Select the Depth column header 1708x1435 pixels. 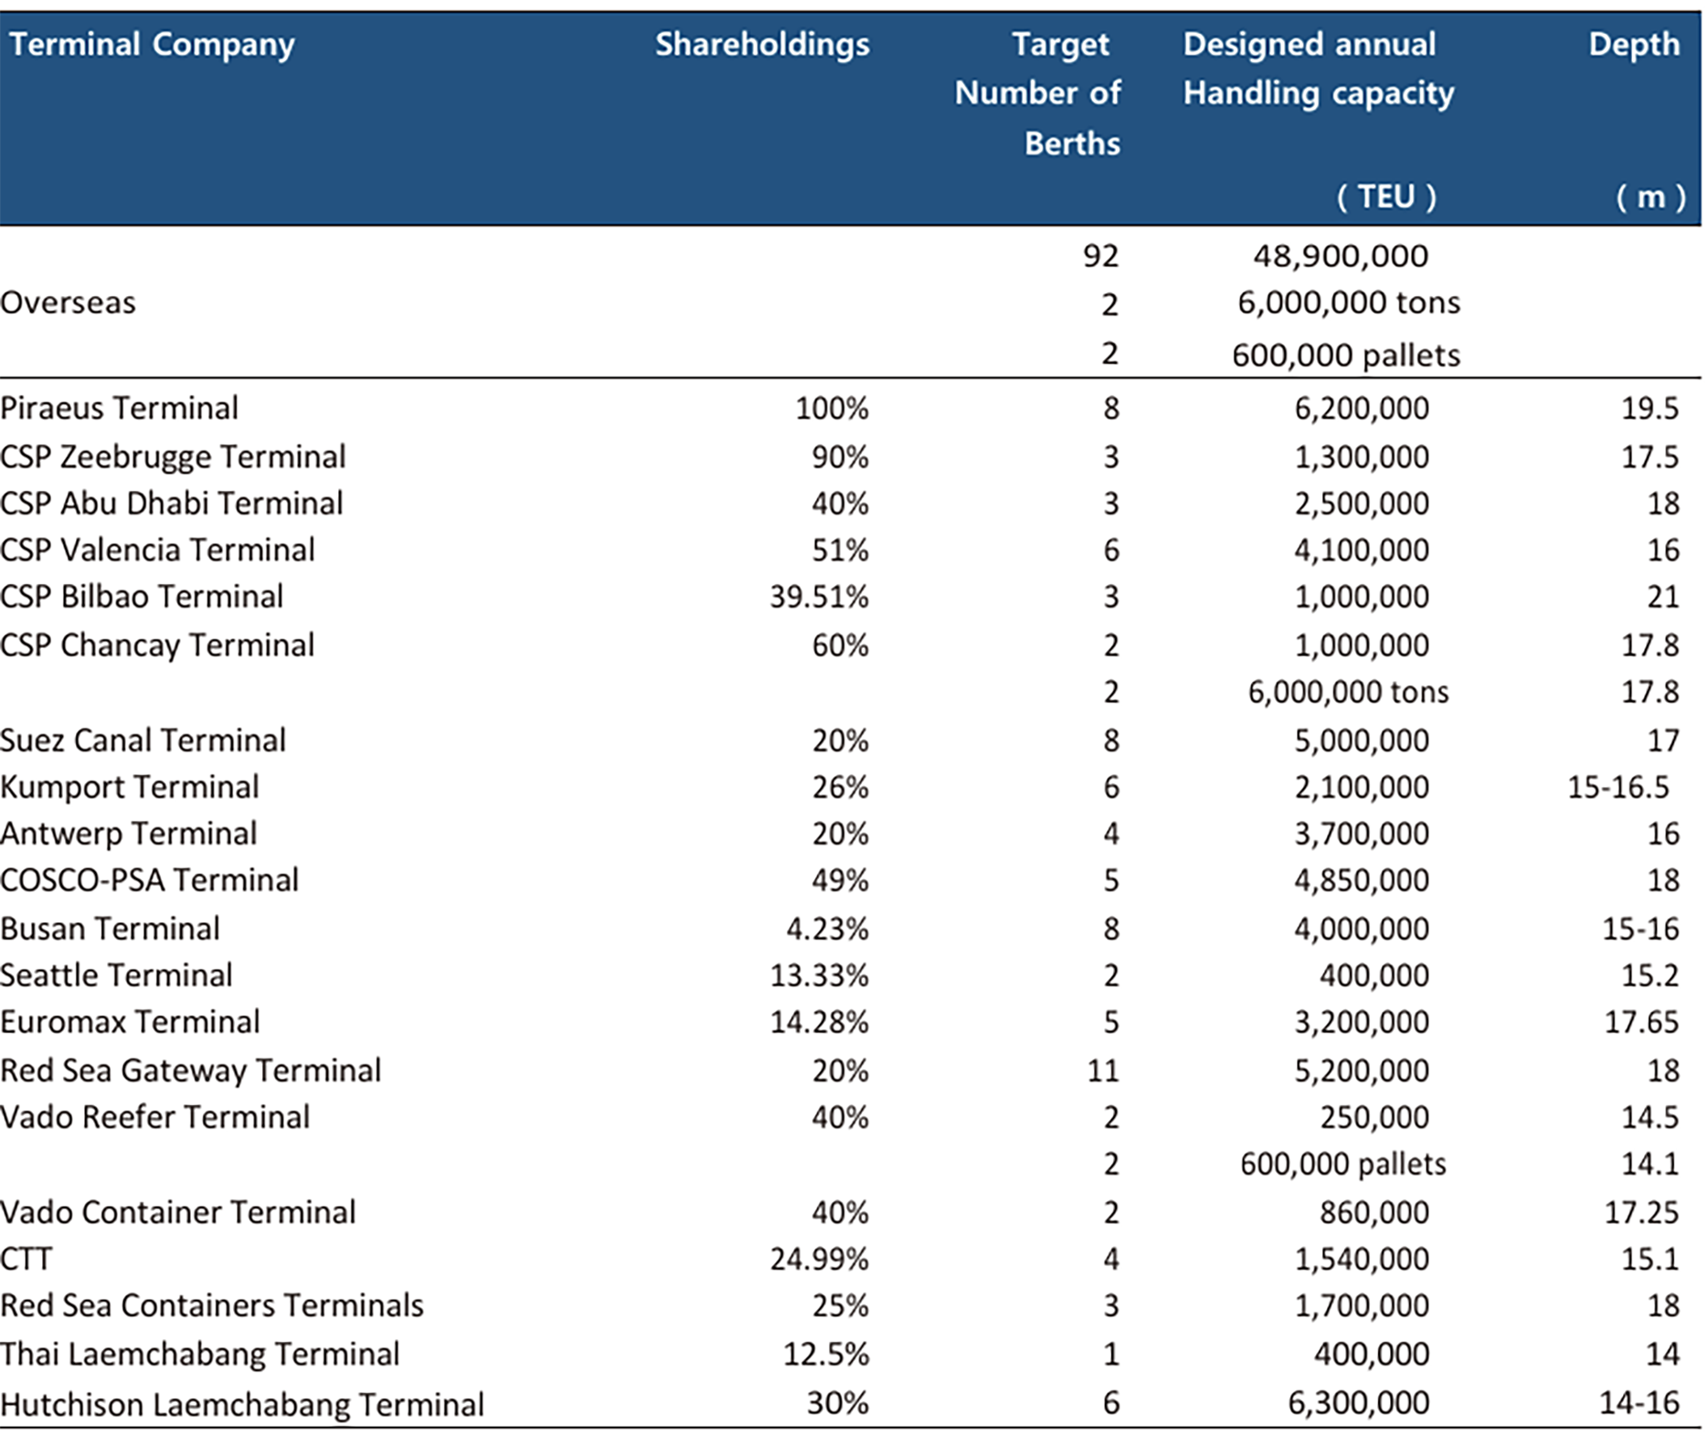click(1633, 44)
